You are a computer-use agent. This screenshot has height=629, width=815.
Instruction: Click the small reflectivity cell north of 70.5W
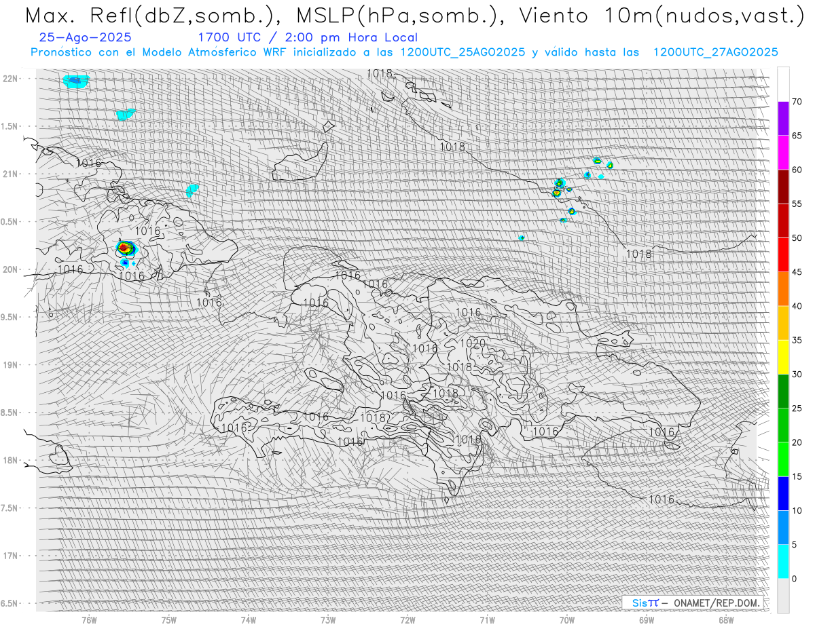pos(522,237)
